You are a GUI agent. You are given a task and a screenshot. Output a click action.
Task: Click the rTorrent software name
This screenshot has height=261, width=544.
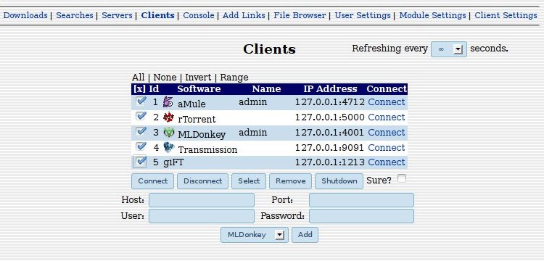197,119
